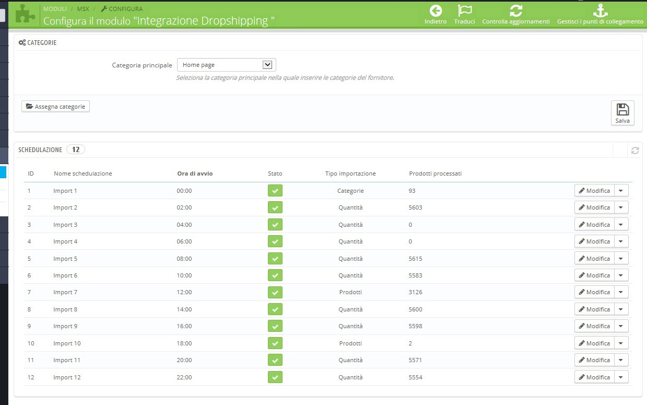Disable the status of Import 7

(x=275, y=292)
